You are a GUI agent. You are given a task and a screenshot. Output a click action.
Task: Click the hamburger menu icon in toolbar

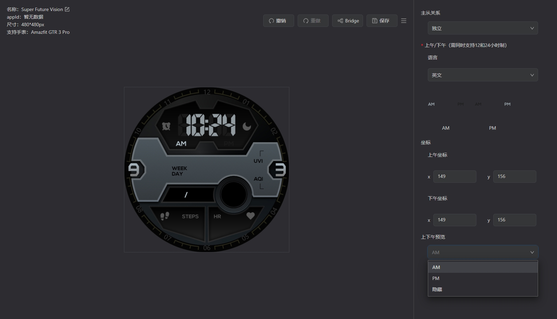[x=404, y=21]
